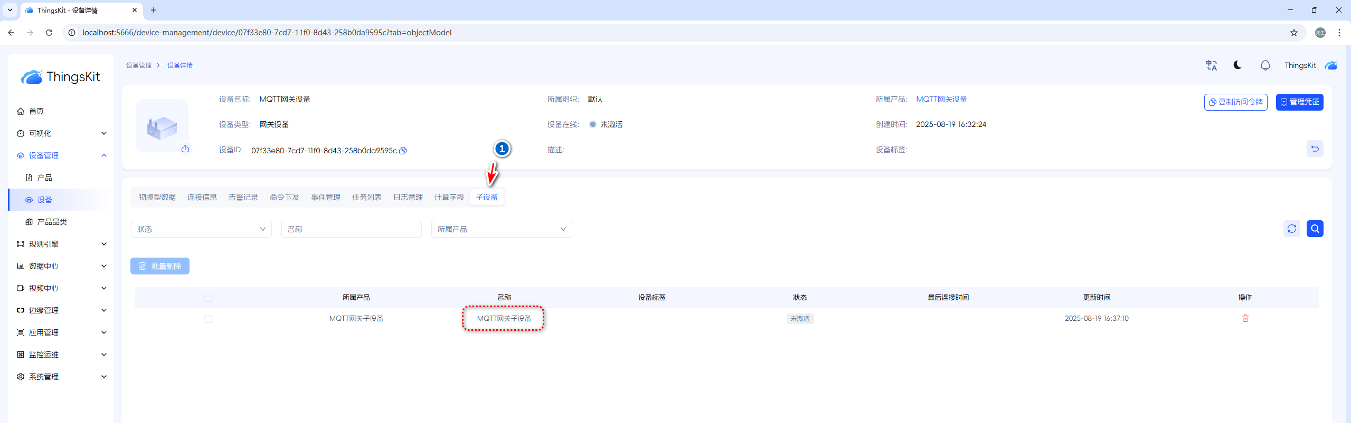Viewport: 1351px width, 423px height.
Task: Expand the 规则引擎 sidebar menu
Action: [x=61, y=244]
